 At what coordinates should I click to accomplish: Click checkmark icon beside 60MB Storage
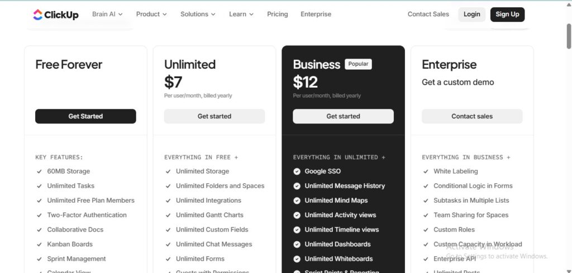pyautogui.click(x=40, y=171)
